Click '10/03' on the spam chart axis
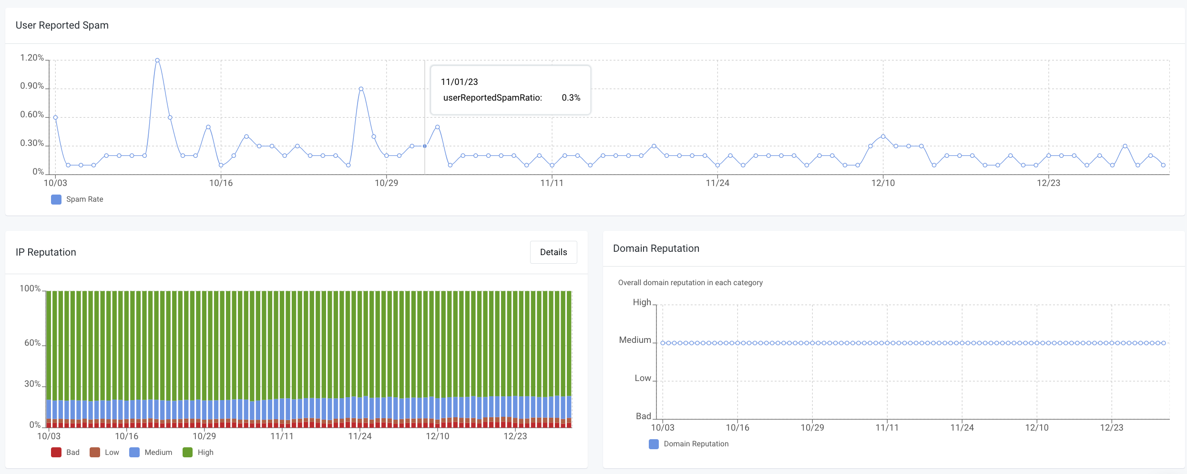Viewport: 1187px width, 474px height. click(55, 183)
